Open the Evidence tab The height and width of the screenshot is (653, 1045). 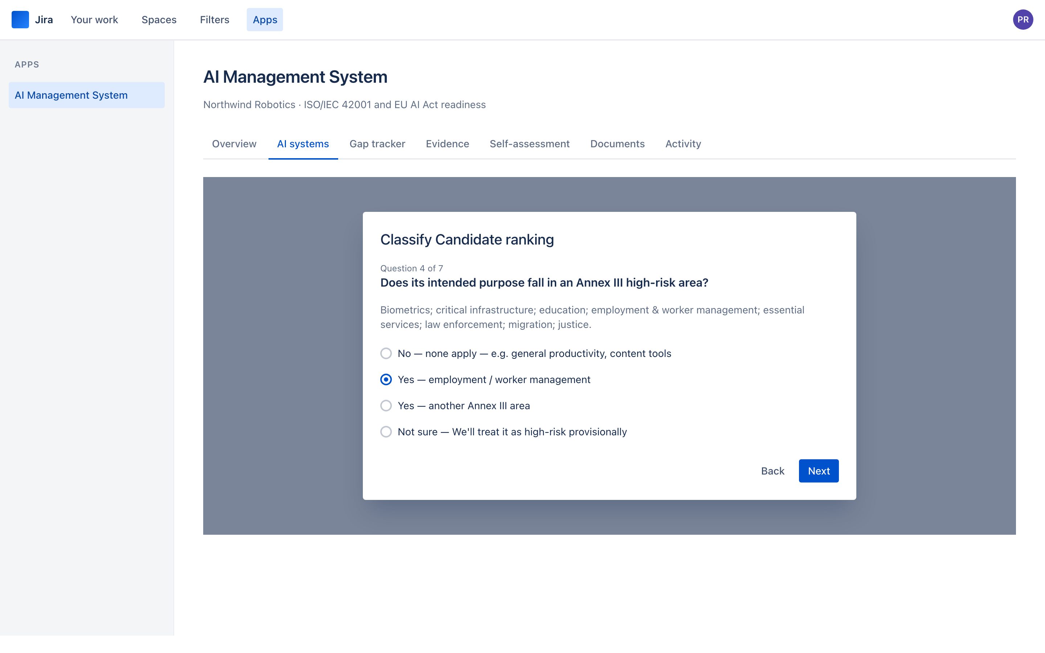[447, 144]
